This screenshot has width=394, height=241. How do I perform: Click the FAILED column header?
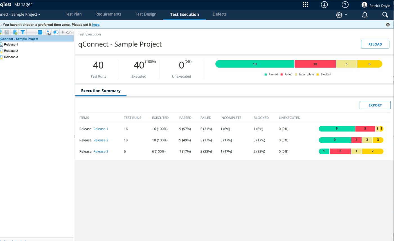pos(206,118)
